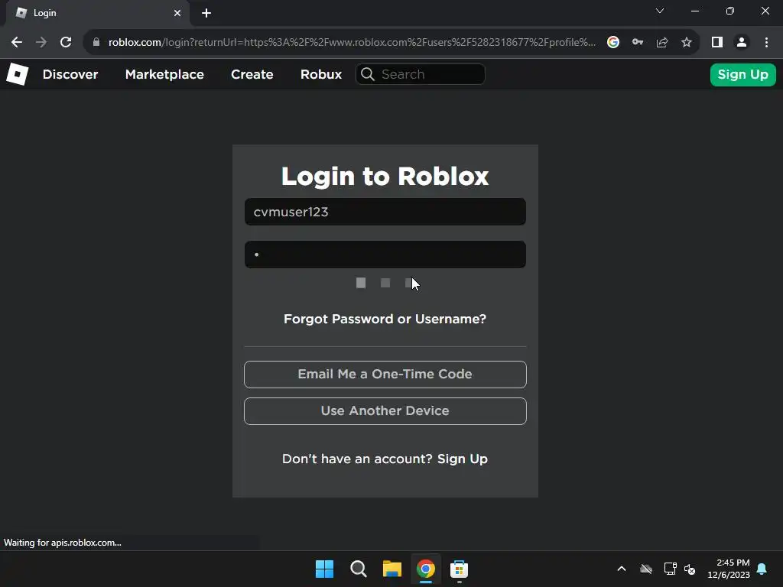Open Microsoft Store from taskbar
The height and width of the screenshot is (587, 783).
tap(459, 569)
